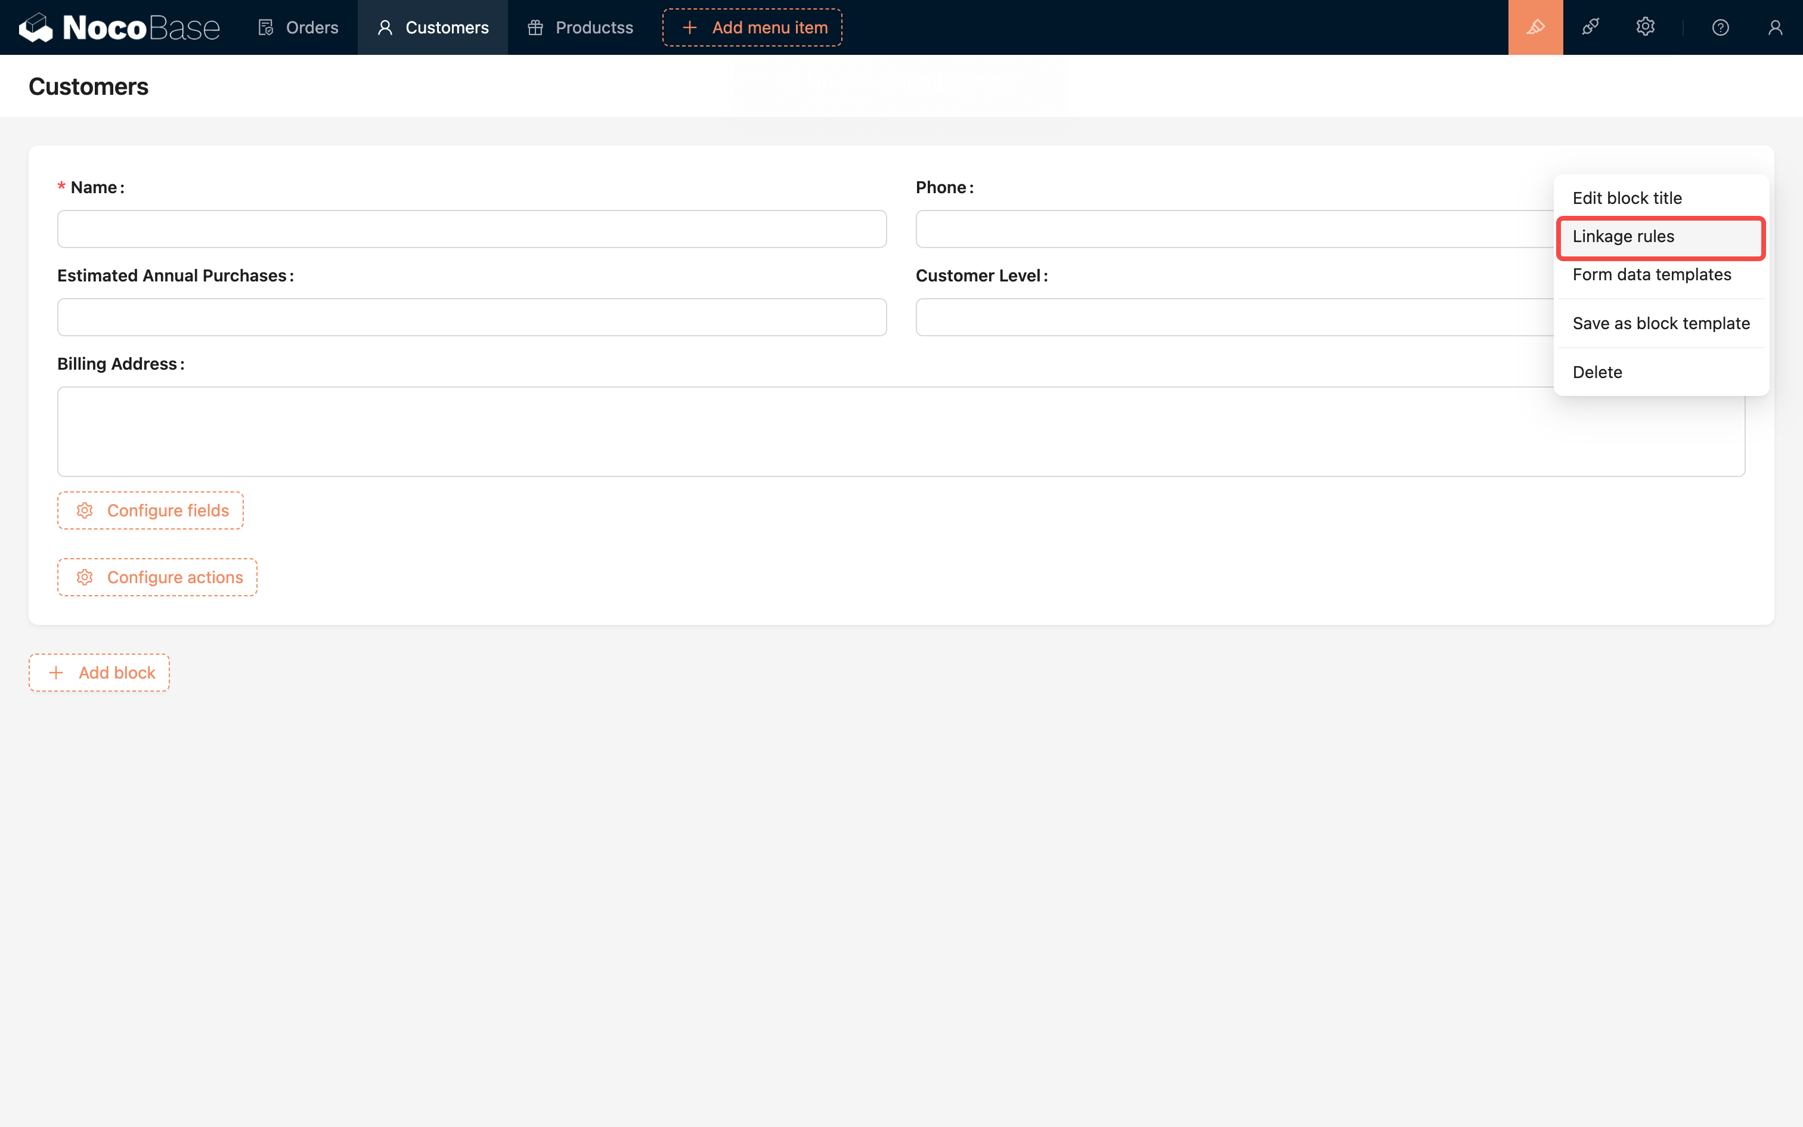1803x1127 pixels.
Task: Select Linkage rules from the menu
Action: click(1660, 237)
